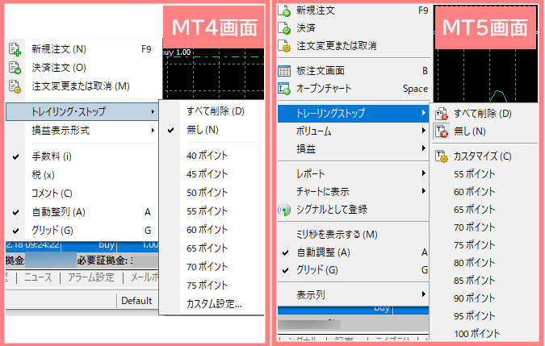The width and height of the screenshot is (545, 346).
Task: Click the 注文変更または取消 (M) icon in MT4
Action: coord(15,86)
